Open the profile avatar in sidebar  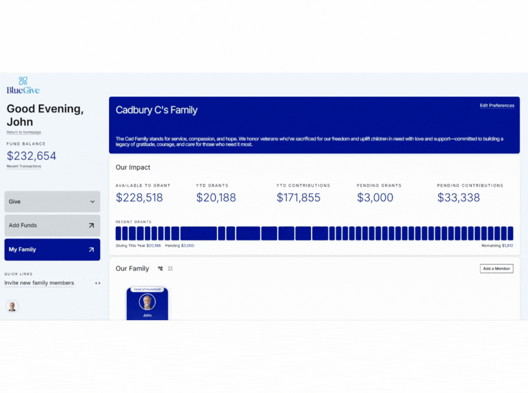point(12,306)
